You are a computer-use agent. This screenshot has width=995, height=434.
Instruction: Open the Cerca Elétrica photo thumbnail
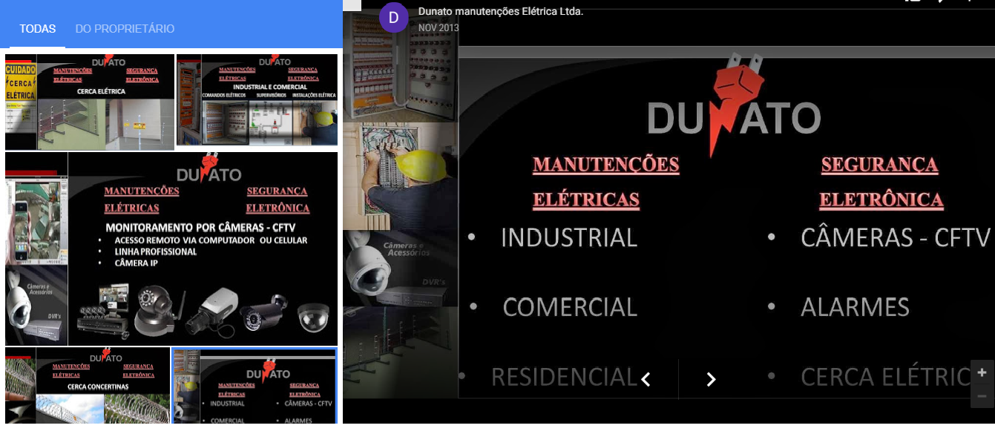point(90,102)
